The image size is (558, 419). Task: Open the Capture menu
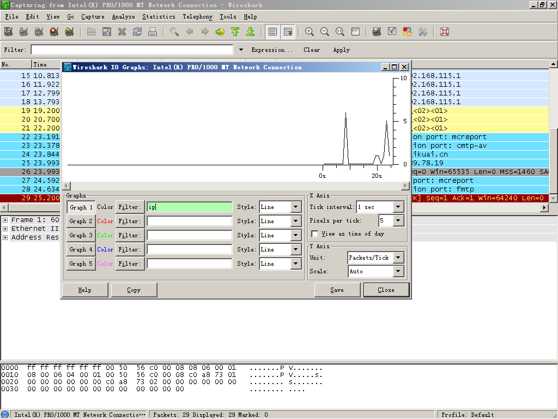tap(93, 17)
